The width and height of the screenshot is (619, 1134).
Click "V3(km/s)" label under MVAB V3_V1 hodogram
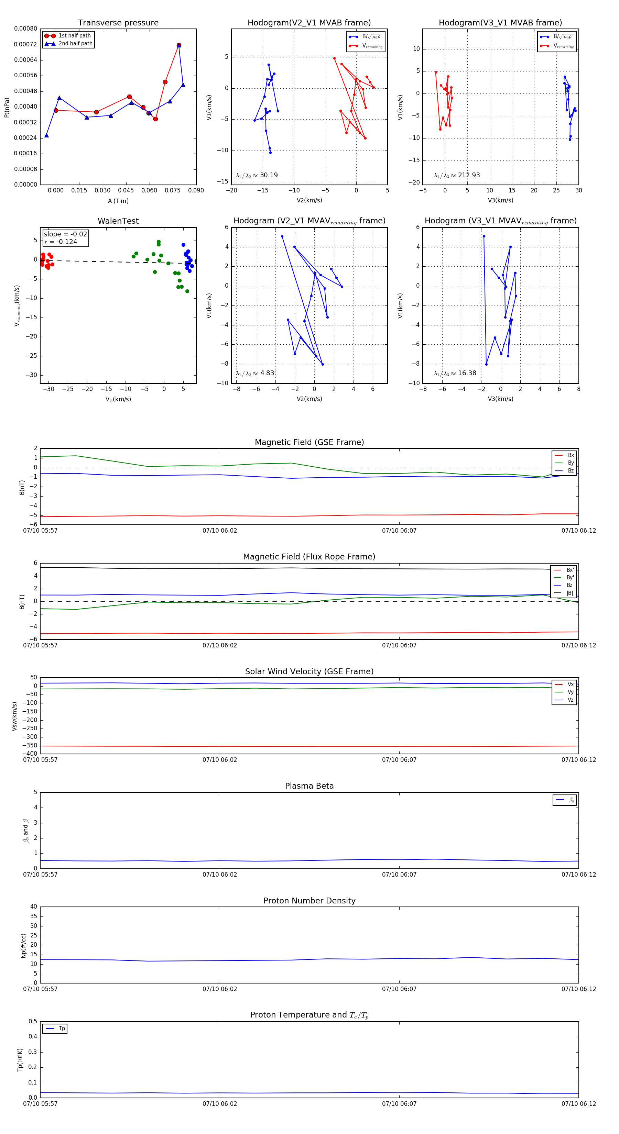(x=500, y=200)
